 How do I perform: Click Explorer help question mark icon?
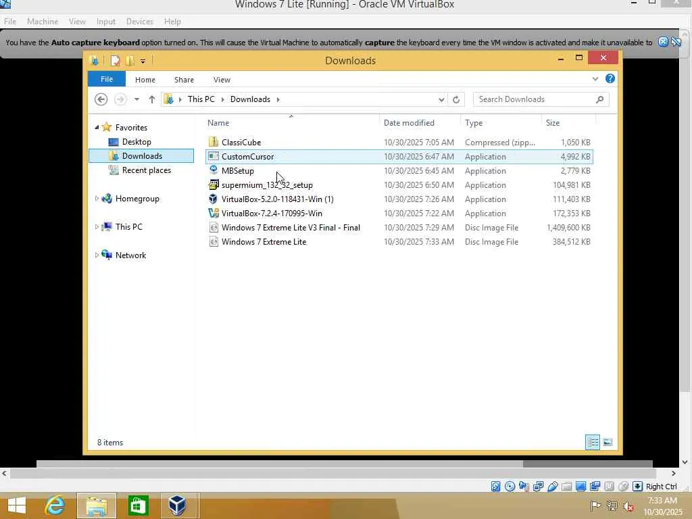point(610,78)
